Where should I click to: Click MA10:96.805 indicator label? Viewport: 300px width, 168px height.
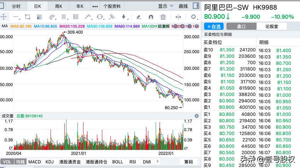click(46, 26)
